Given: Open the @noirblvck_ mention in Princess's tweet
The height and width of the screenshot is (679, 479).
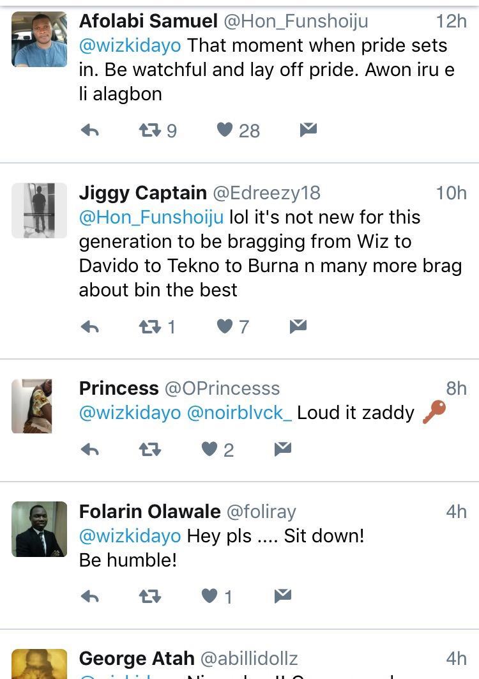Looking at the screenshot, I should coord(240,413).
